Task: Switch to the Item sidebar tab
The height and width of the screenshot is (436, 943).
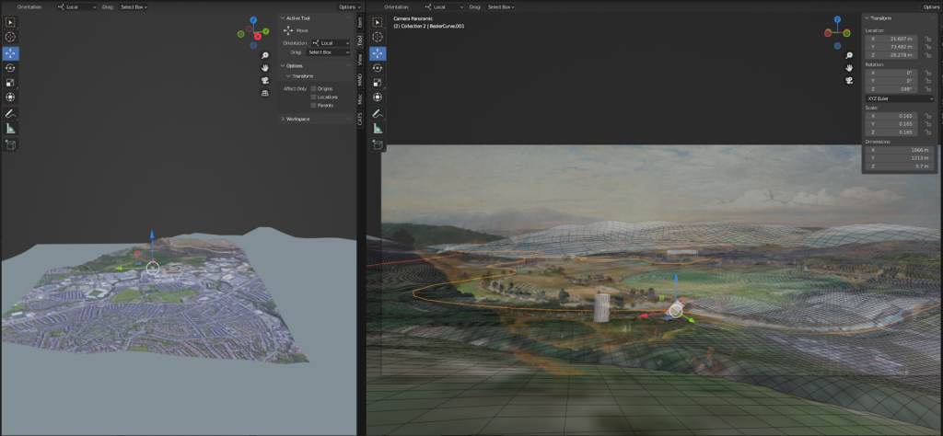Action: click(360, 23)
